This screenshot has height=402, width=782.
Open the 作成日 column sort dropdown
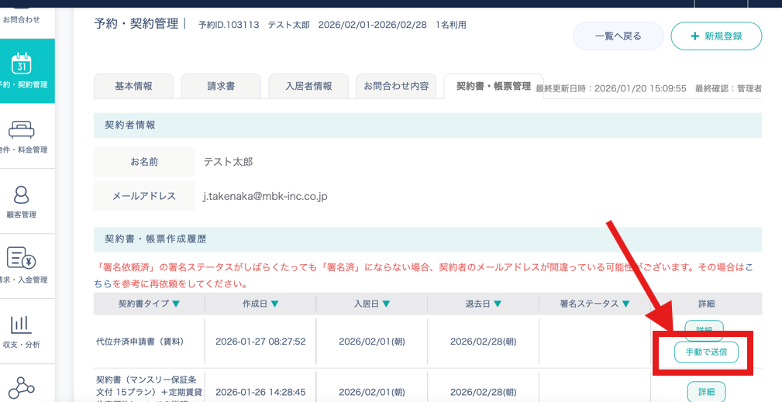pyautogui.click(x=275, y=304)
